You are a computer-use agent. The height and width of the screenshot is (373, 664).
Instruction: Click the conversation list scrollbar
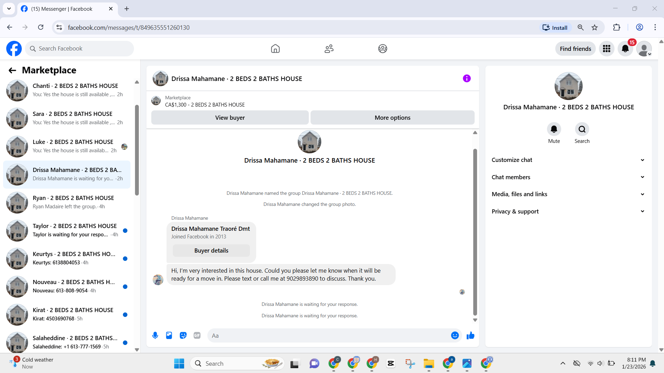[x=137, y=150]
